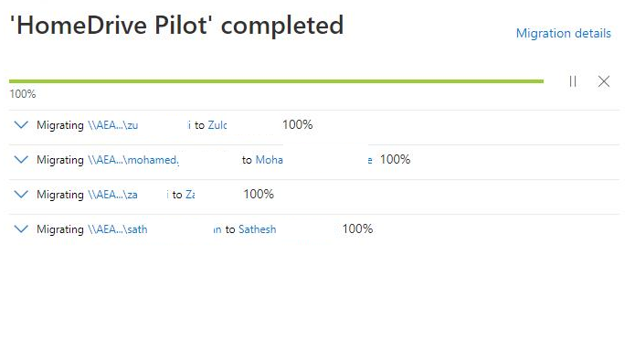Open the Za destination link

pyautogui.click(x=190, y=195)
